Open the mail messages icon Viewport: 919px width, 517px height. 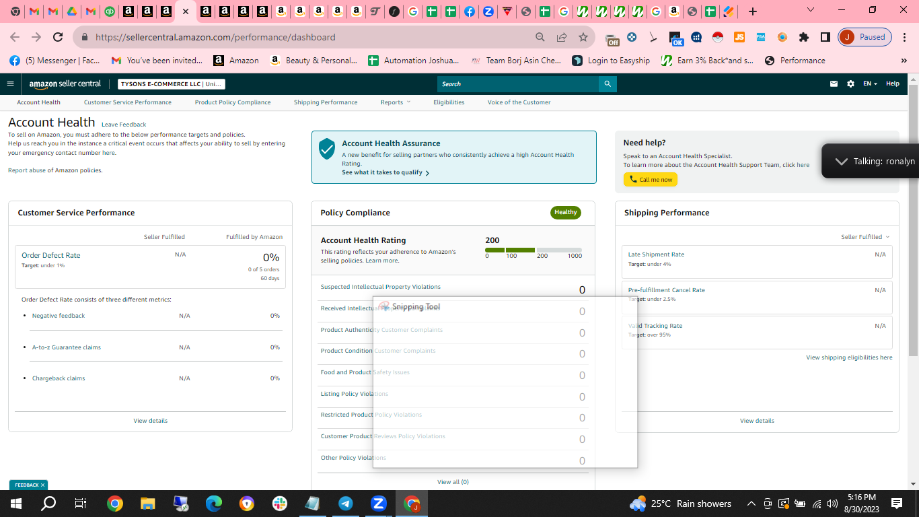tap(834, 84)
